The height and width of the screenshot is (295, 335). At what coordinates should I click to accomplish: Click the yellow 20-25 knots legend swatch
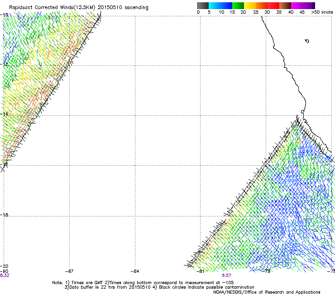pyautogui.click(x=250, y=5)
